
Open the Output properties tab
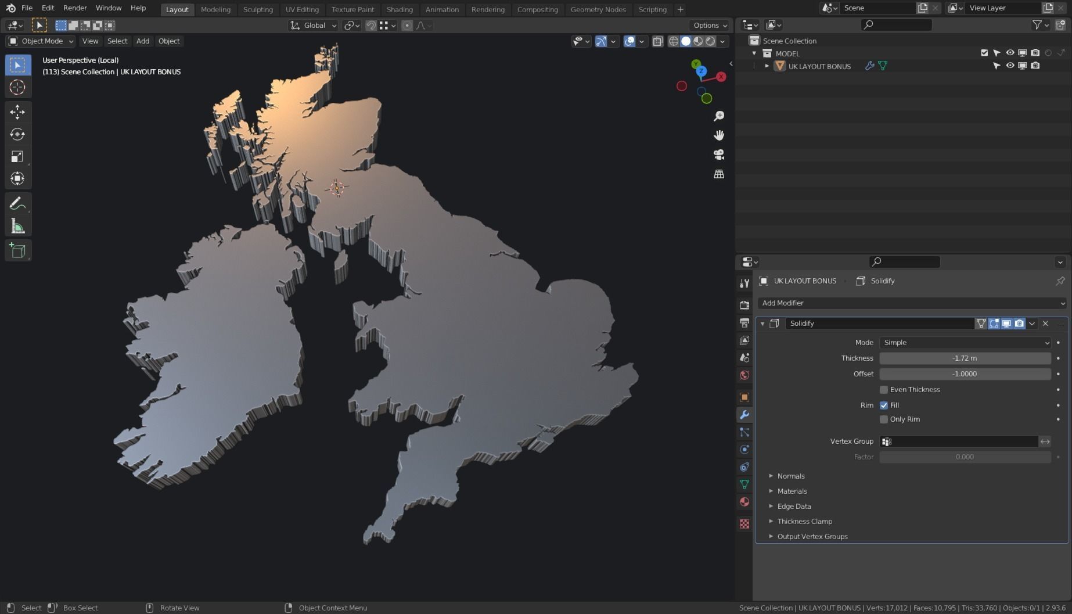click(x=744, y=322)
